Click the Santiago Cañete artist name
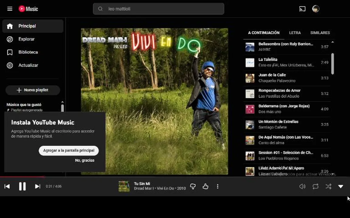 coord(273,127)
